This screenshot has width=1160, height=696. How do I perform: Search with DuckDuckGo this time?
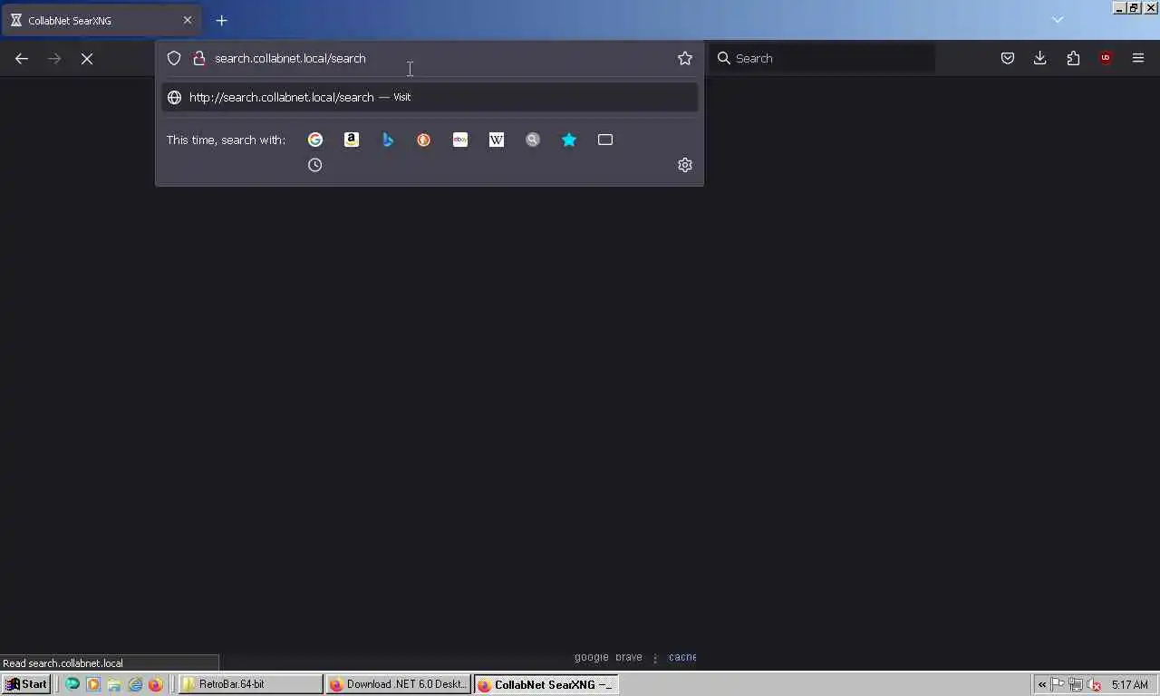(424, 140)
